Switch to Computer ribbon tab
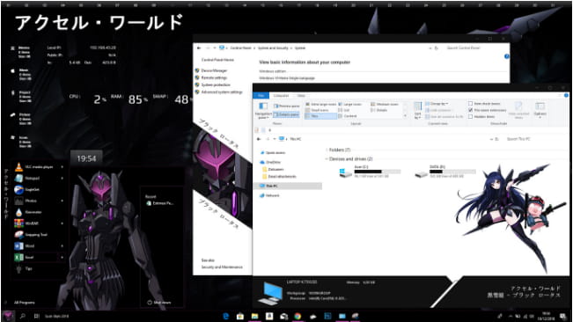 coord(281,96)
